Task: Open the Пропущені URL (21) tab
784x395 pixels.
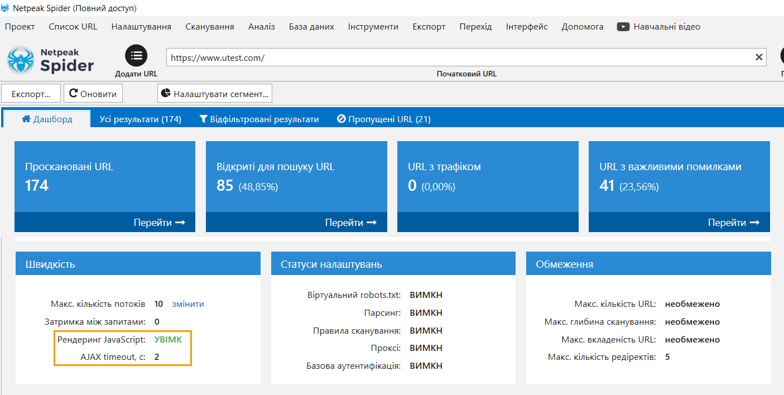Action: pyautogui.click(x=384, y=119)
